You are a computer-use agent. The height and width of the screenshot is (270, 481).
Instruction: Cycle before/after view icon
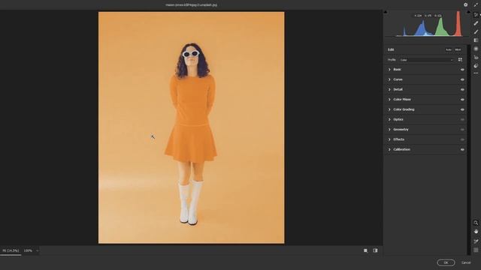pyautogui.click(x=366, y=250)
